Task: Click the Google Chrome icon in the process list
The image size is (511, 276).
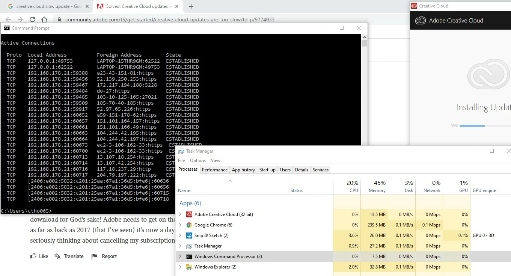Action: 189,225
